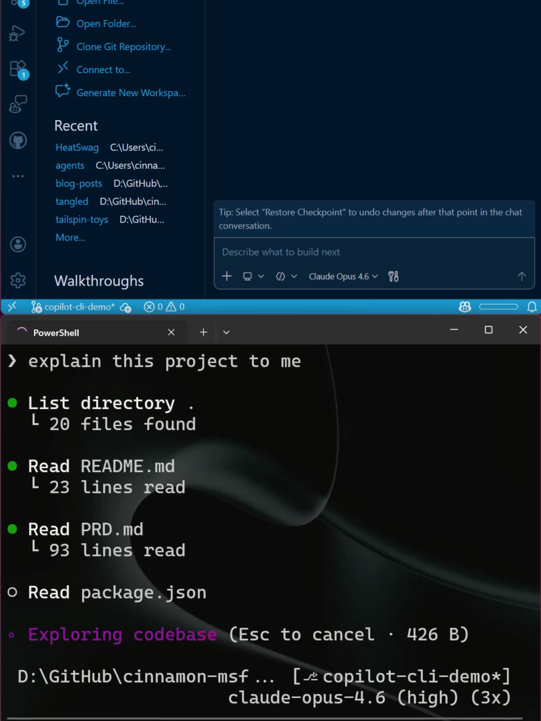Click 'D:\GitHub\cinnamon-msf' path in terminal

133,677
